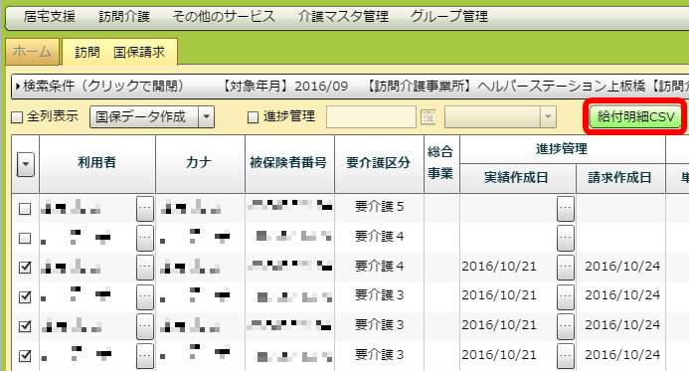Open the select-all dropdown in table header
This screenshot has height=371, width=689.
coord(26,164)
